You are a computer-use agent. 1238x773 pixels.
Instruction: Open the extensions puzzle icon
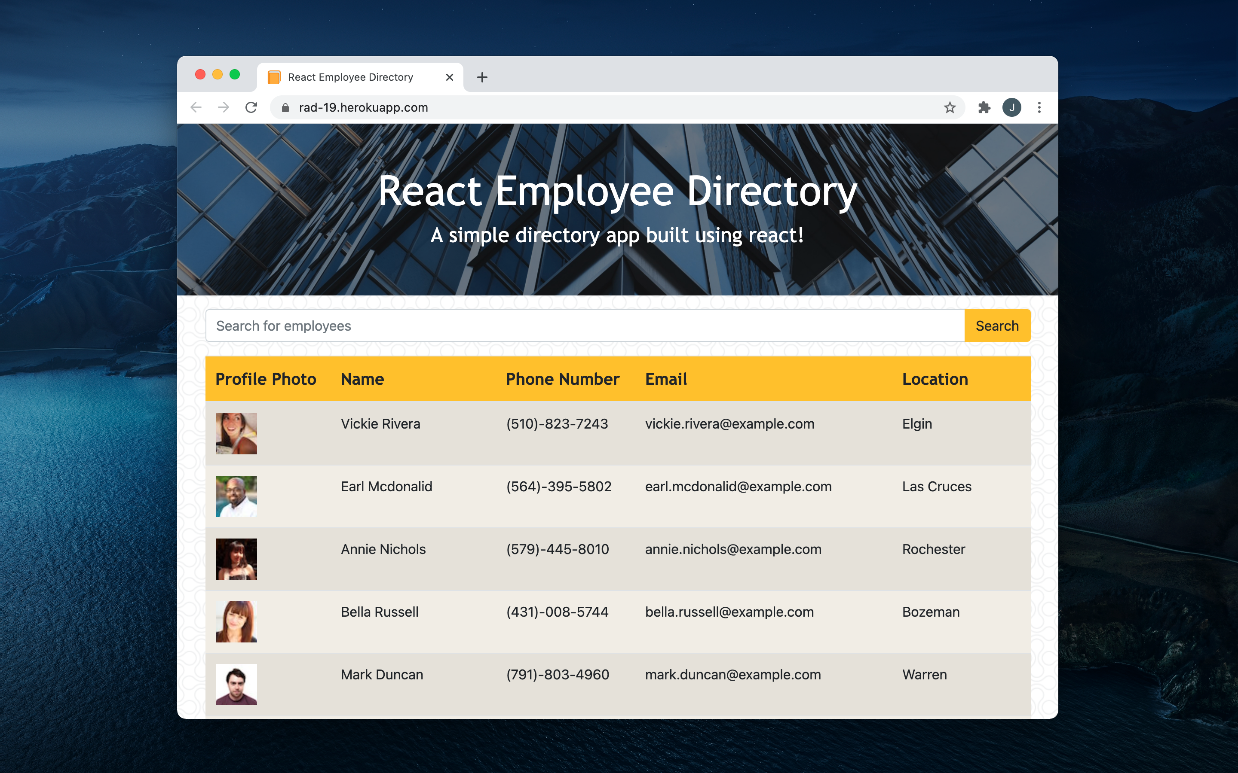(984, 107)
